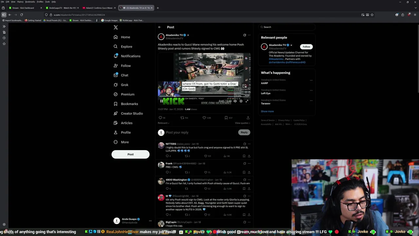Open more options on NITTERS reply
Screen dimensions: 419x236
(249, 144)
